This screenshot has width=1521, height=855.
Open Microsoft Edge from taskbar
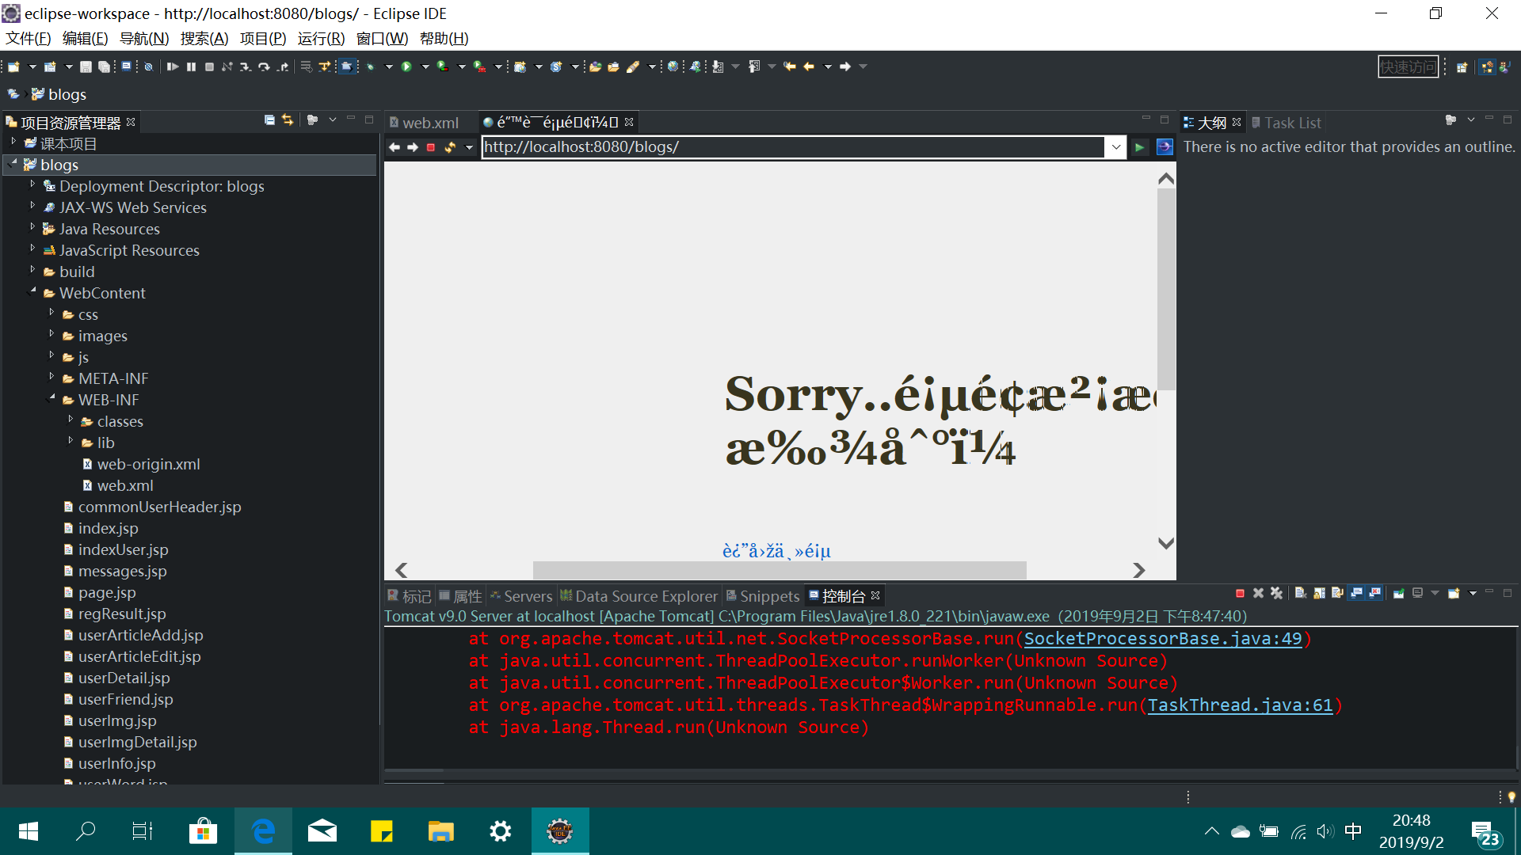click(263, 831)
